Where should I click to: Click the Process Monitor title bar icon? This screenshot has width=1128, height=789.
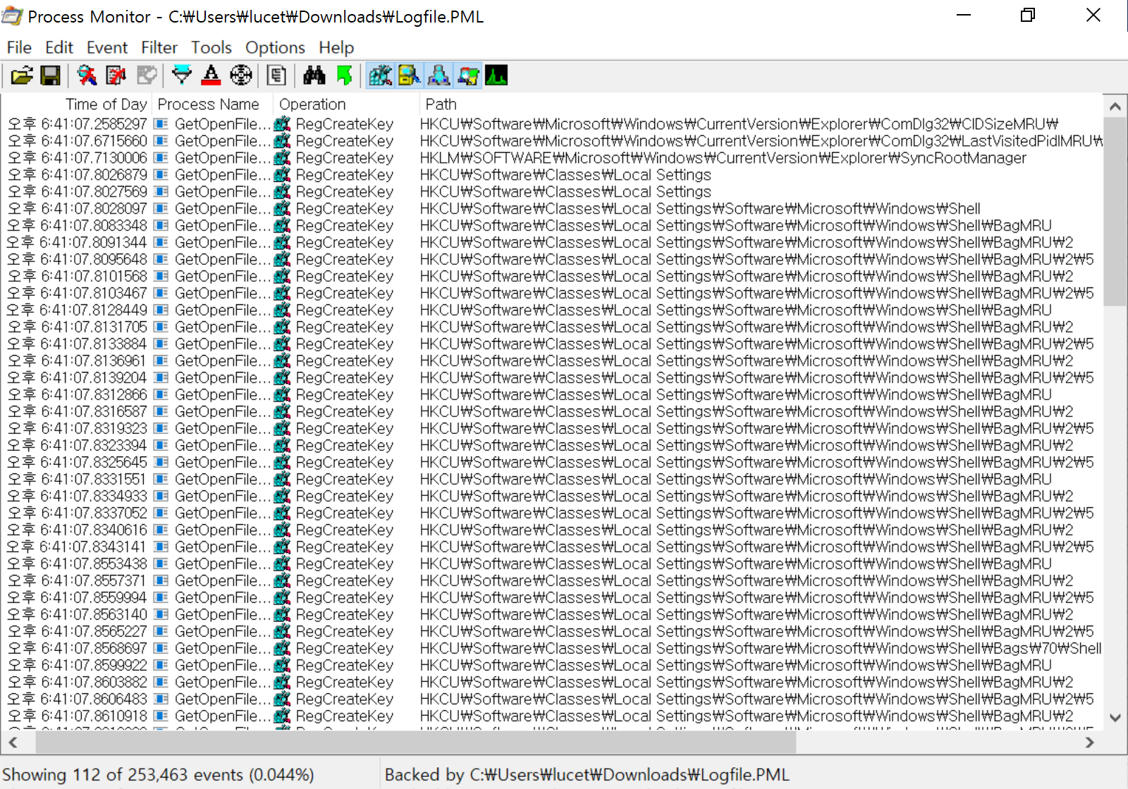[12, 16]
